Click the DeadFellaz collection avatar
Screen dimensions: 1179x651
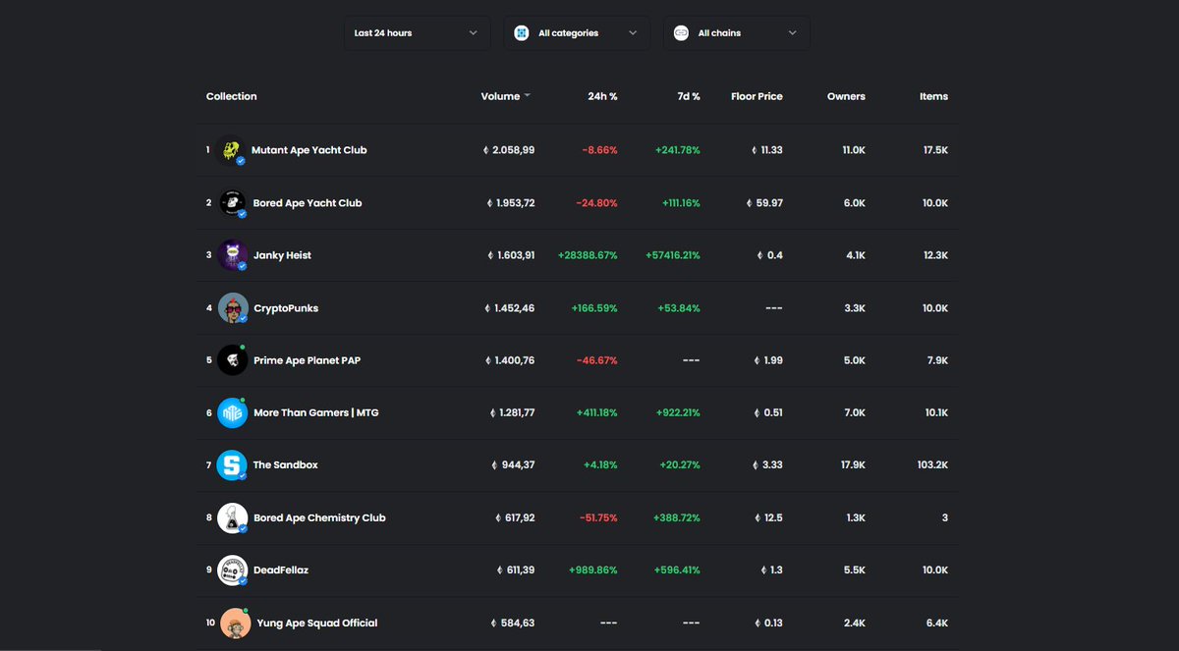click(x=233, y=570)
